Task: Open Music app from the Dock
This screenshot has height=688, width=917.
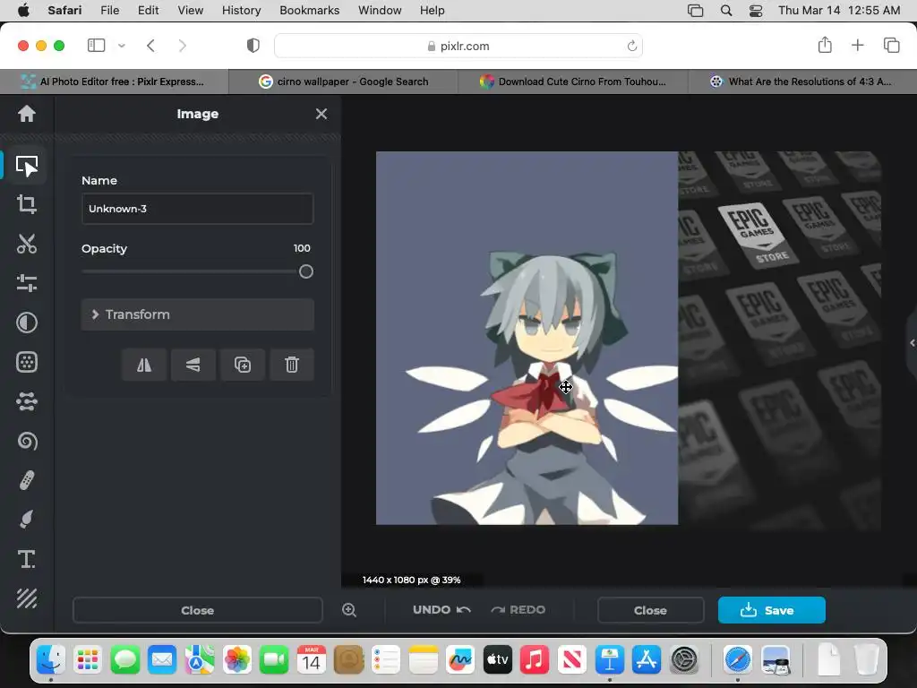Action: click(x=535, y=660)
